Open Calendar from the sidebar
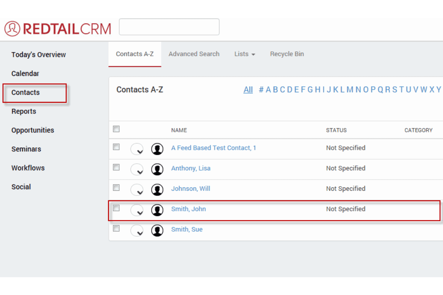 pyautogui.click(x=25, y=74)
